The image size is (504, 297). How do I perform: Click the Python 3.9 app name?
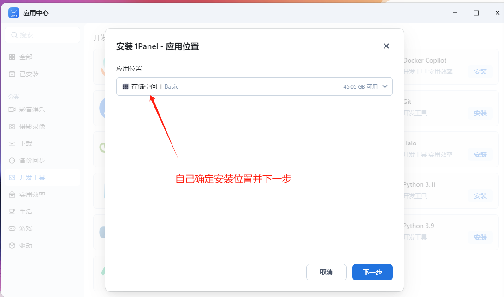pyautogui.click(x=419, y=226)
